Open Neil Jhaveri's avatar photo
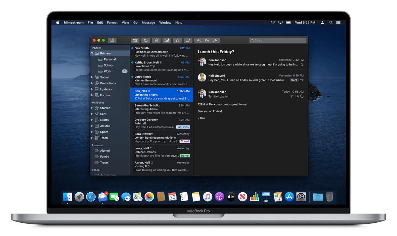 coord(202,77)
